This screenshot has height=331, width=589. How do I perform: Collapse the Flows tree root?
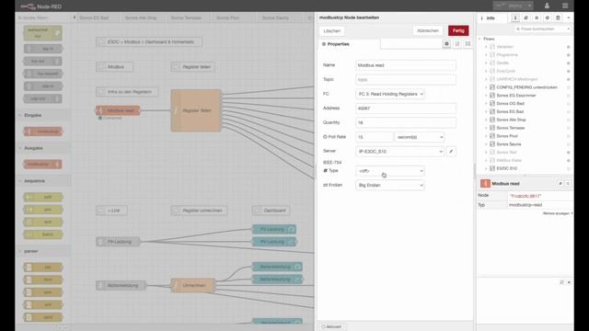(x=479, y=39)
